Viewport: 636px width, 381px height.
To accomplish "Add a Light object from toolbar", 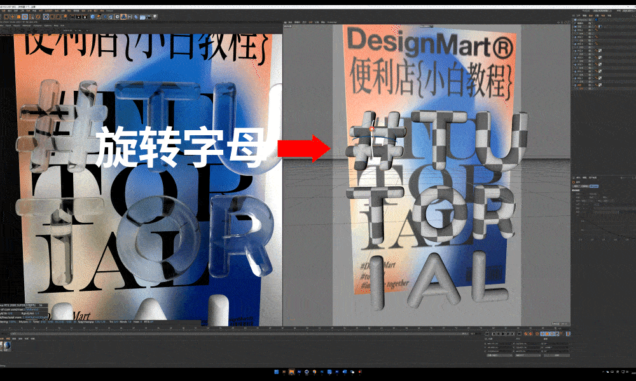I will pos(155,17).
